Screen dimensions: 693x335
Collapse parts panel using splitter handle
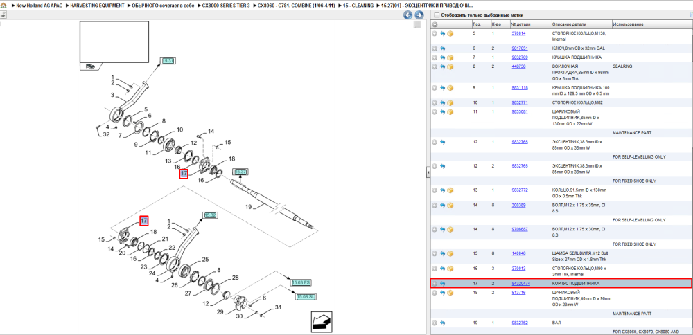point(428,172)
